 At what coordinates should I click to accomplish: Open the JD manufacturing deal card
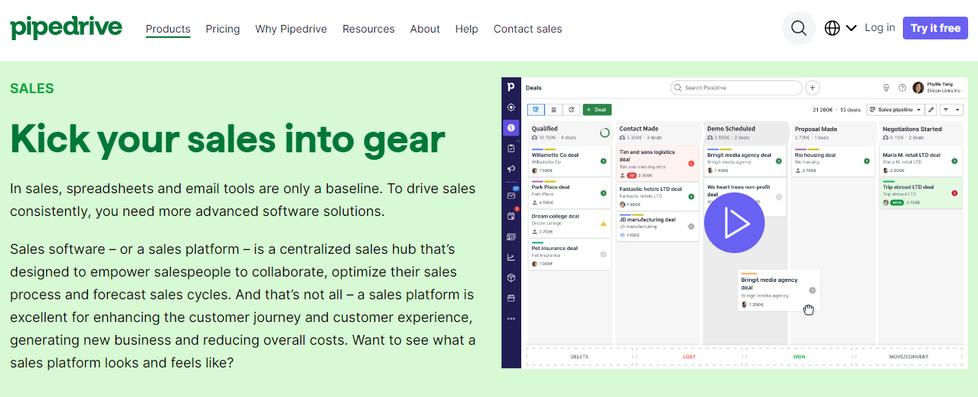(658, 227)
